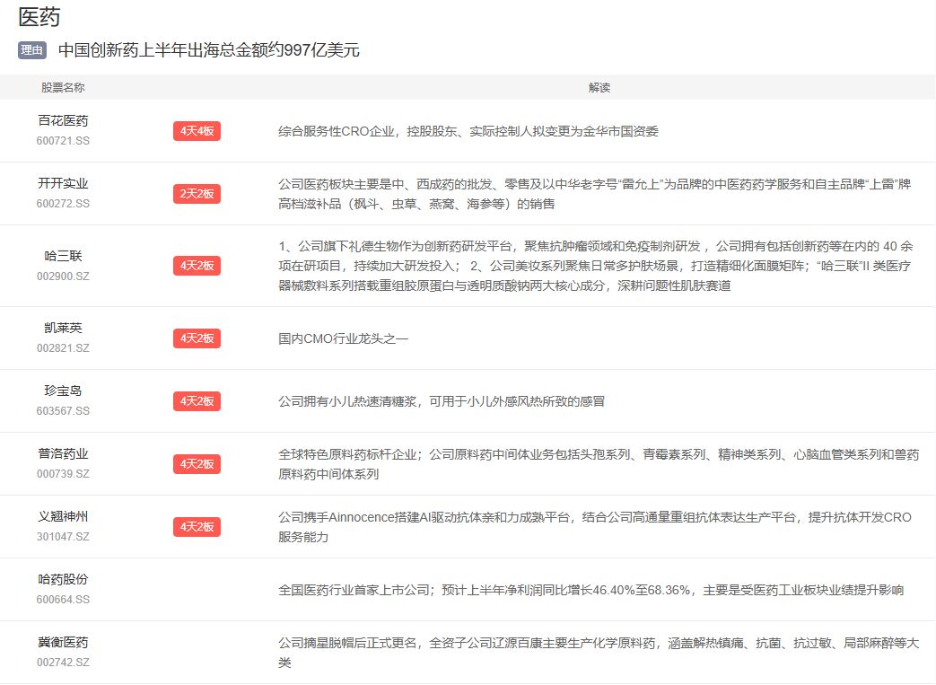Open stock 开开实业

point(63,183)
